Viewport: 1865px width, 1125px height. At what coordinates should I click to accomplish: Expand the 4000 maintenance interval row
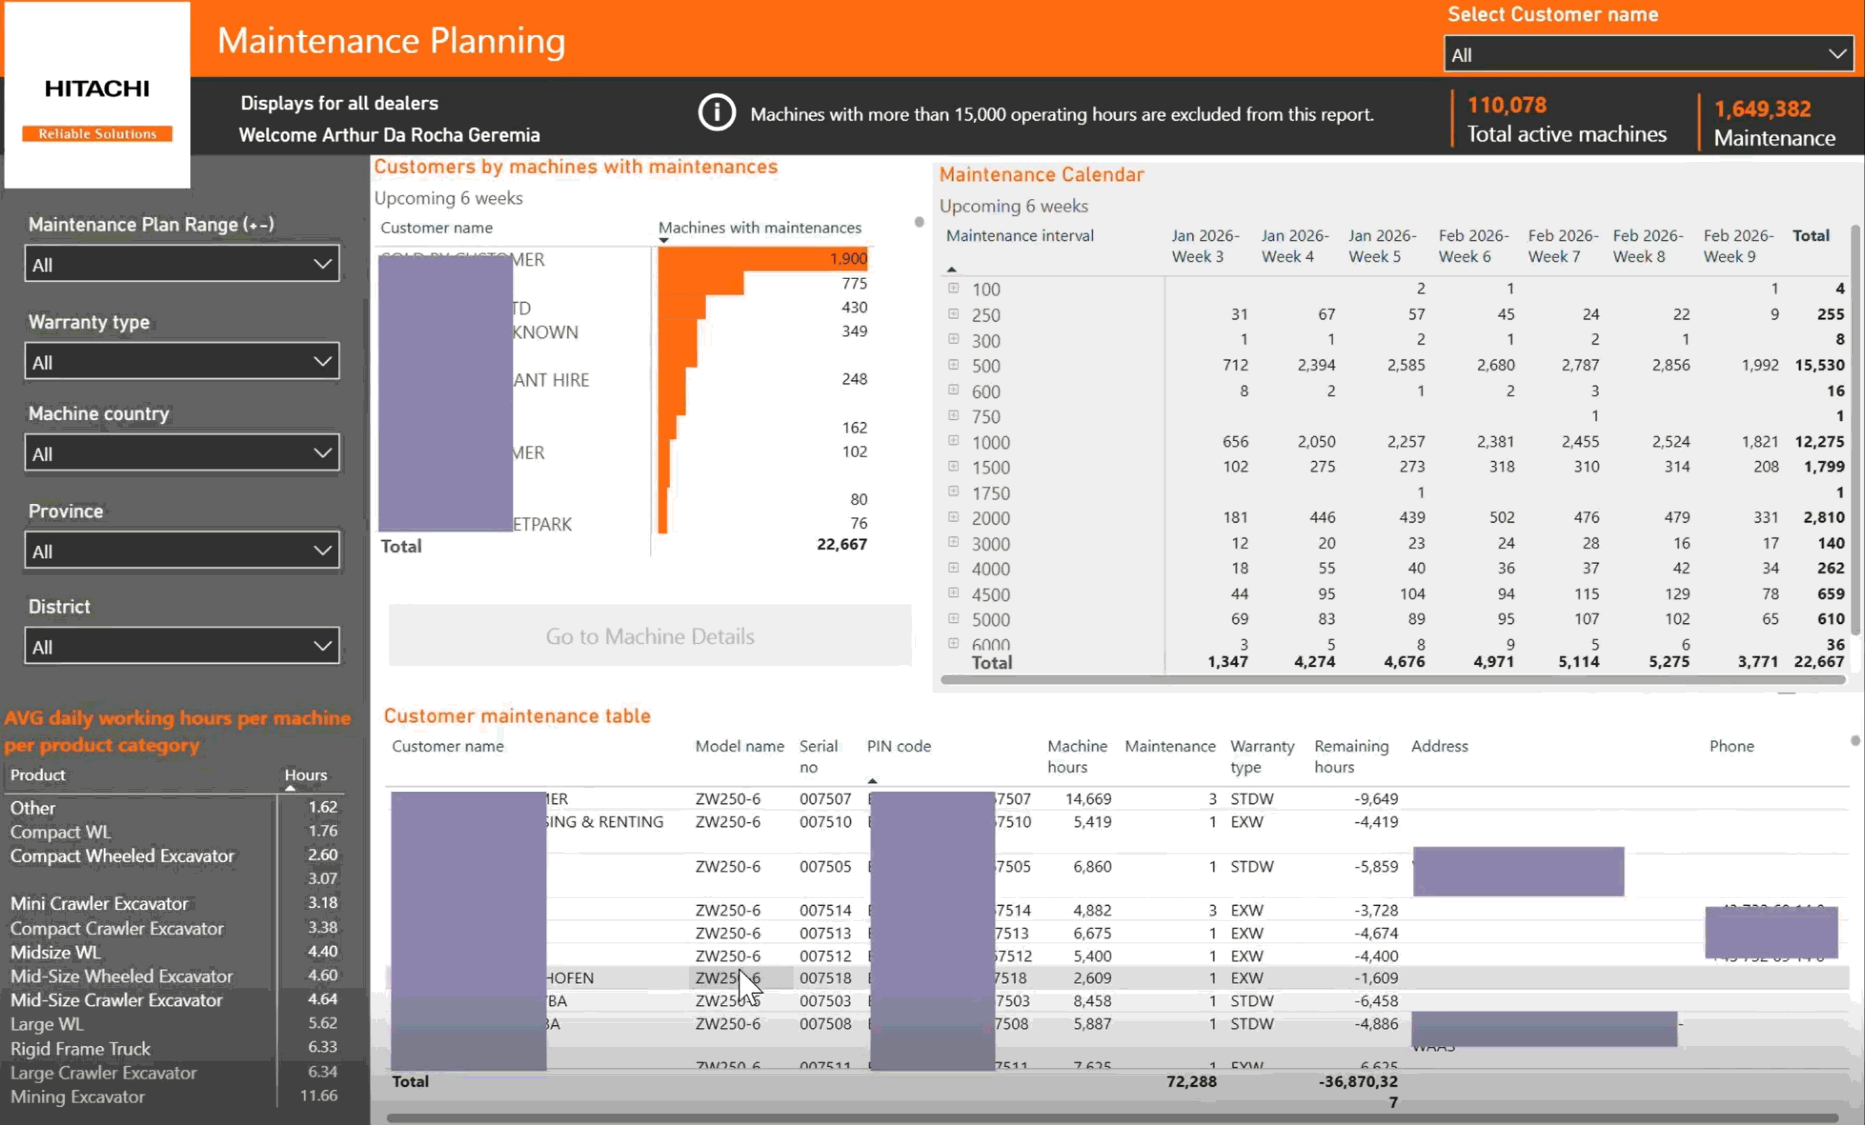tap(953, 568)
